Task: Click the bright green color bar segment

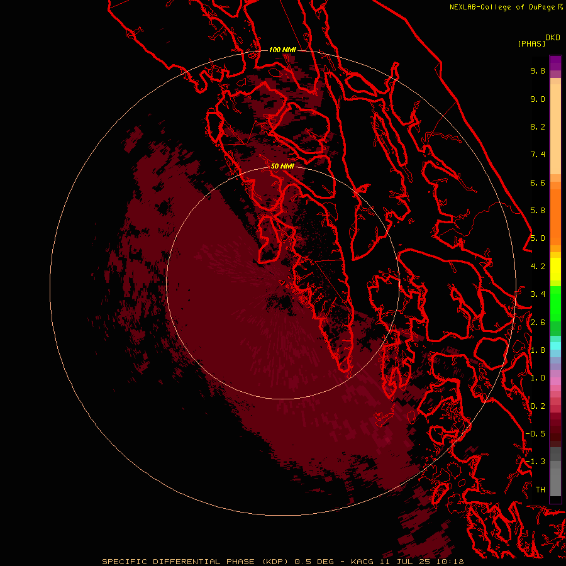Action: coord(555,303)
